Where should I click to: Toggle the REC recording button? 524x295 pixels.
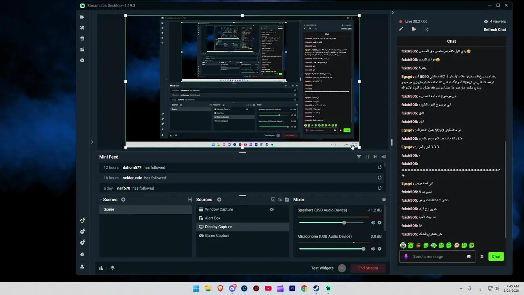point(342,268)
